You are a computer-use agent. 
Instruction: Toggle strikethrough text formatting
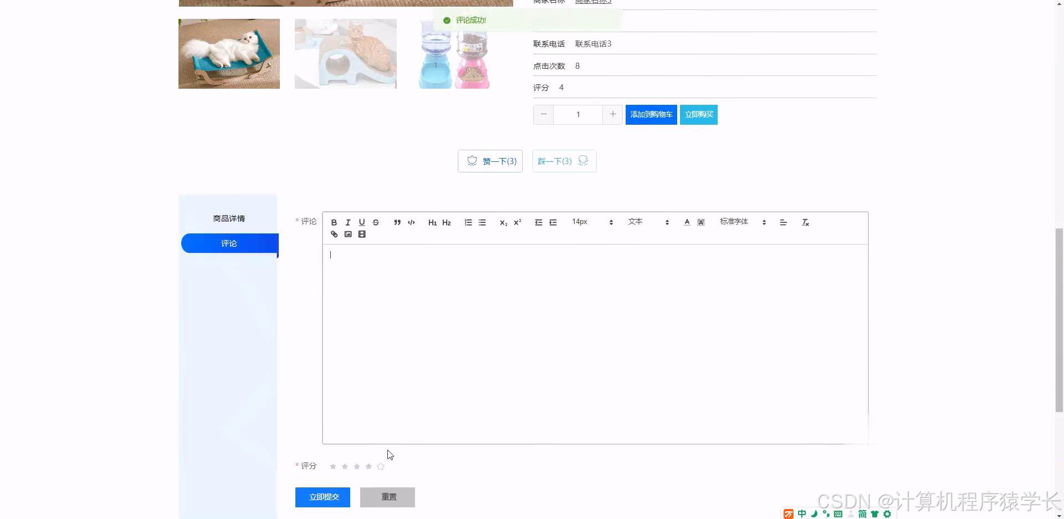[376, 222]
